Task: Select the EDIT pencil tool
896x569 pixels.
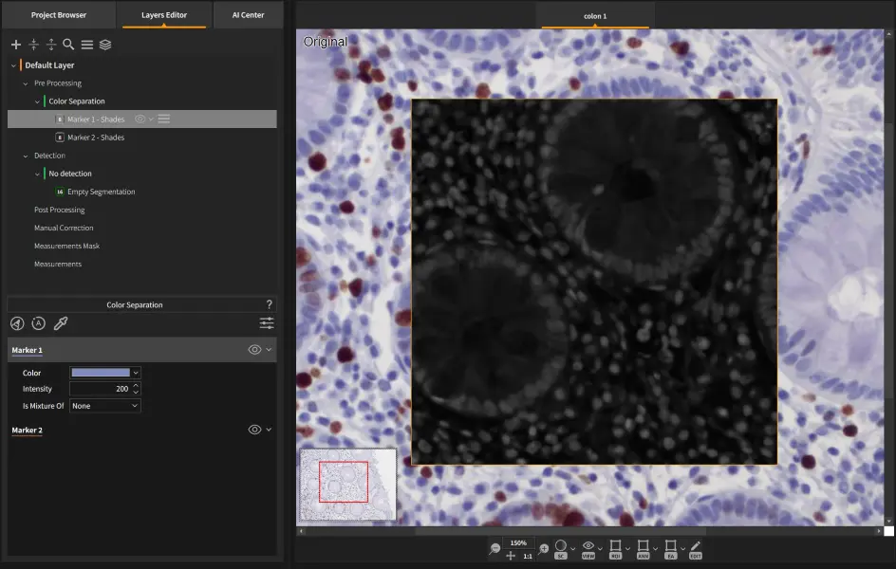Action: tap(696, 549)
